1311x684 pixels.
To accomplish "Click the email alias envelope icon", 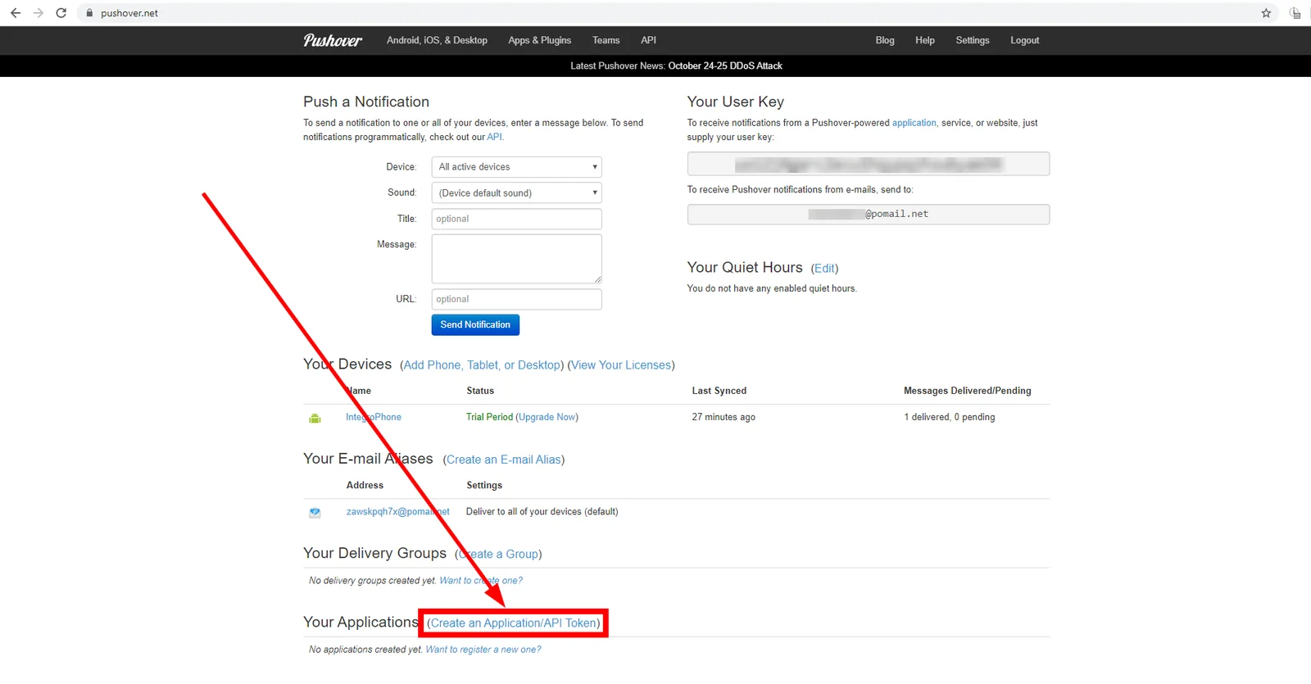I will click(315, 513).
